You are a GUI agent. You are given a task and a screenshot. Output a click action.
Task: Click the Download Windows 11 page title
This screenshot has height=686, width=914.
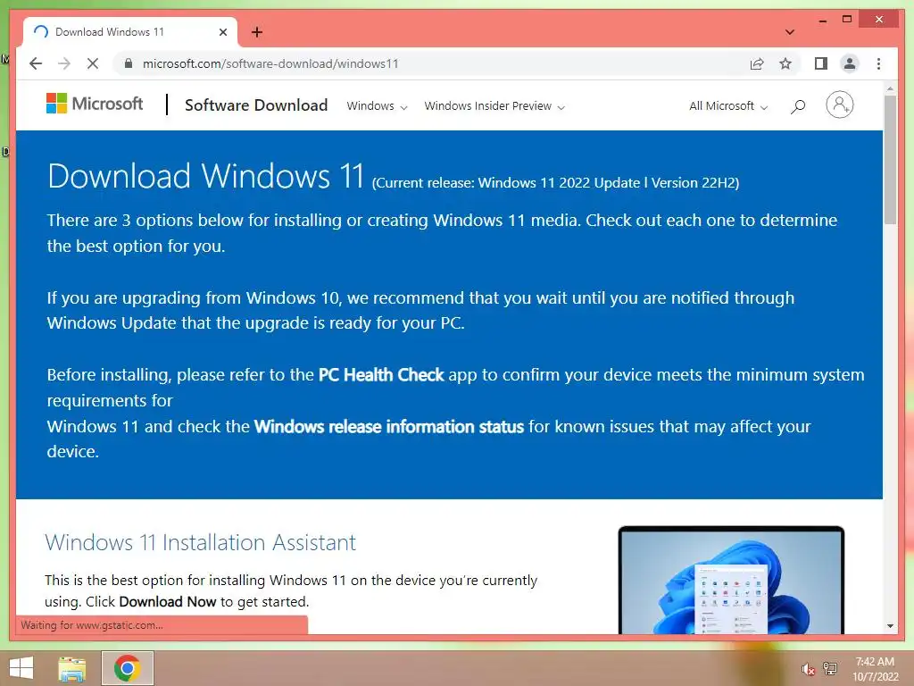coord(206,176)
